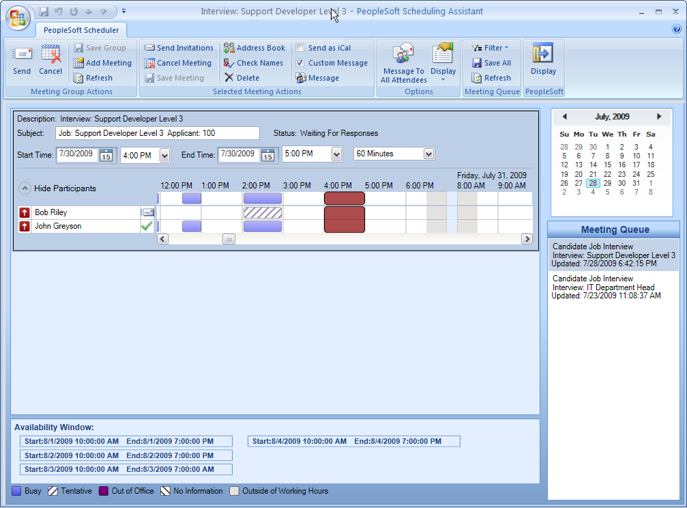Viewport: 687px width, 508px height.
Task: Click the scheduling grid's right scroll arrow
Action: coord(525,239)
